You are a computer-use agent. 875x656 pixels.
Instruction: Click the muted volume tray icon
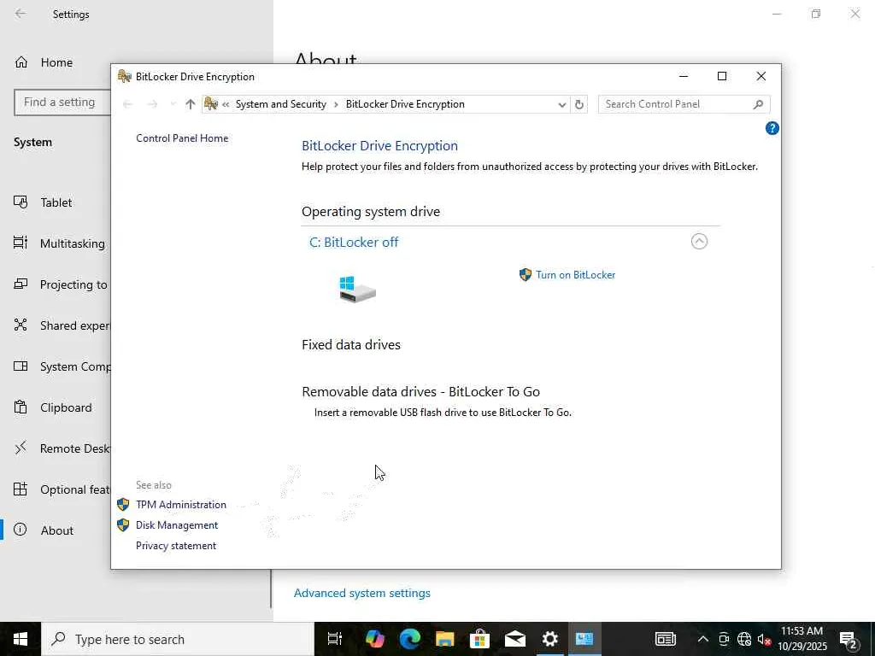764,639
